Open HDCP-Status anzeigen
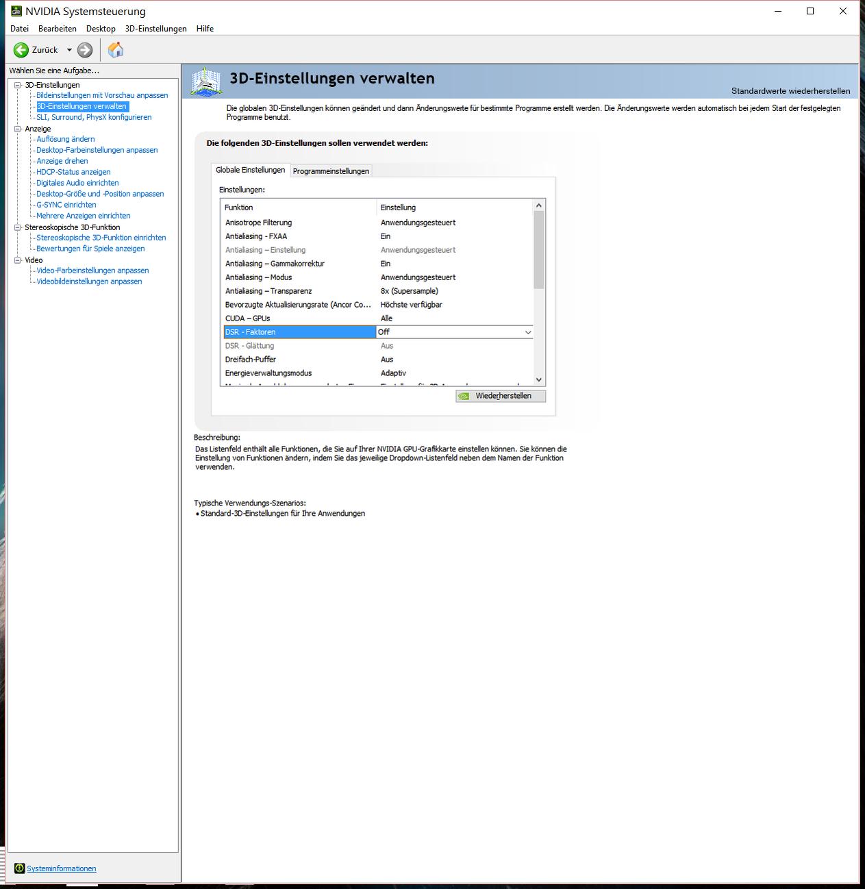865x889 pixels. (x=73, y=172)
